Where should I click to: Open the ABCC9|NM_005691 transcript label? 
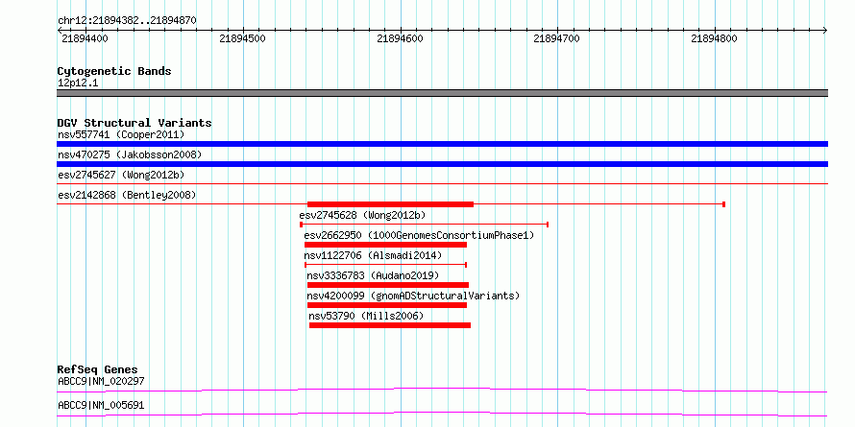[x=102, y=405]
